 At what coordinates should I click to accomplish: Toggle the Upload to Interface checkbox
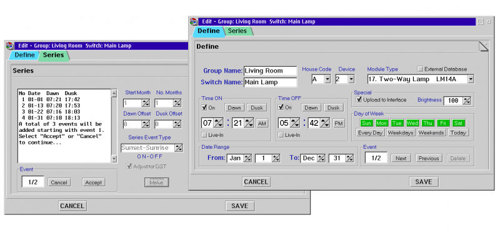[359, 100]
